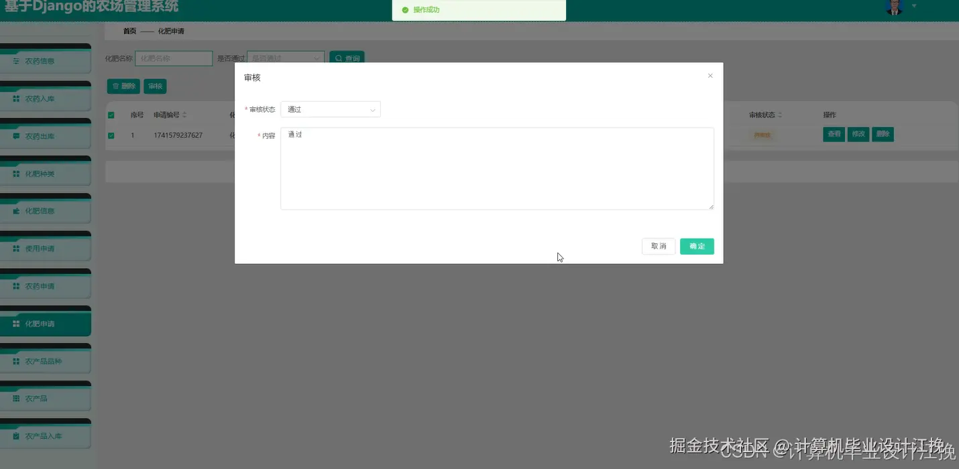
Task: Confirm the audit with the 确定 button
Action: [x=697, y=246]
